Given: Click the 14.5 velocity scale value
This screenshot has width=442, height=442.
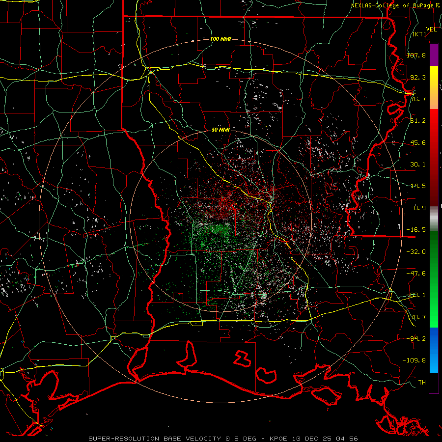Looking at the screenshot, I should tap(418, 186).
